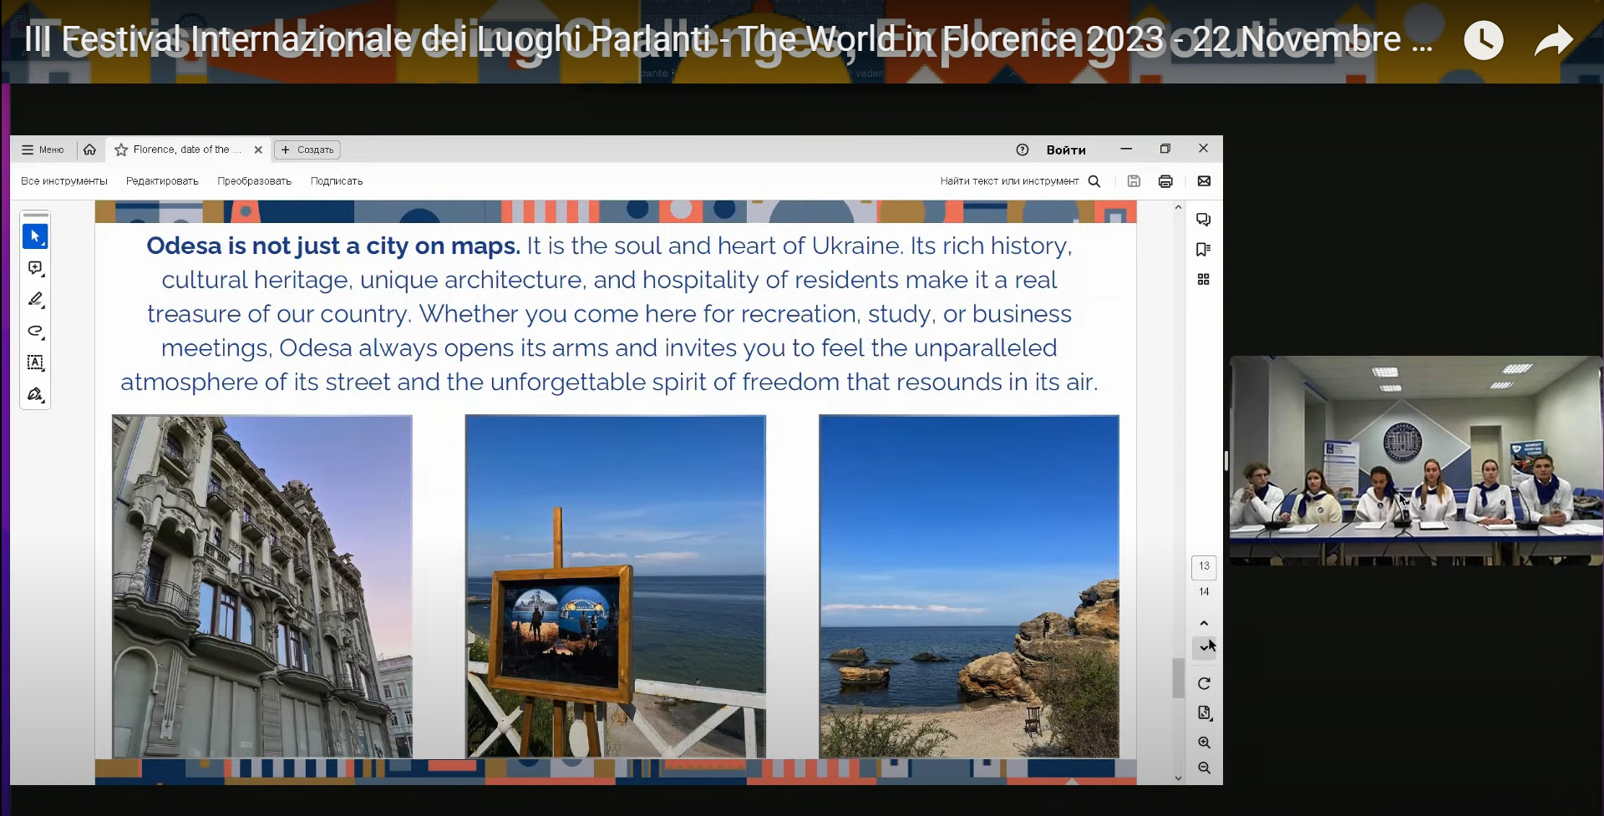1604x816 pixels.
Task: Show page thumbnails grid panel
Action: [1203, 279]
